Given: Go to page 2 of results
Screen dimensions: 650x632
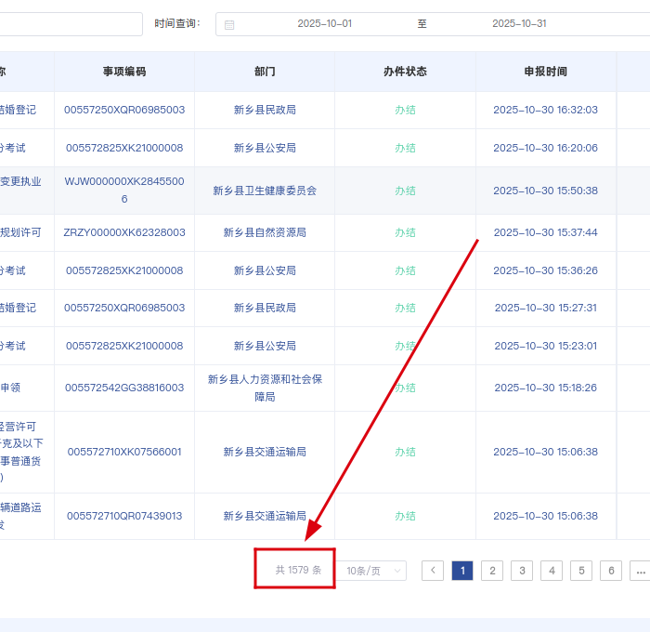Looking at the screenshot, I should [492, 571].
